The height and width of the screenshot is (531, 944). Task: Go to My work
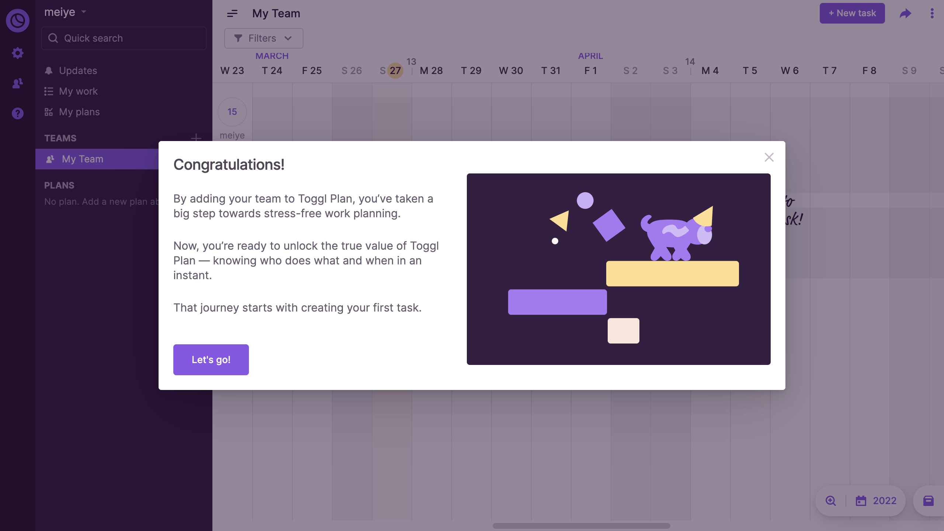(x=78, y=91)
